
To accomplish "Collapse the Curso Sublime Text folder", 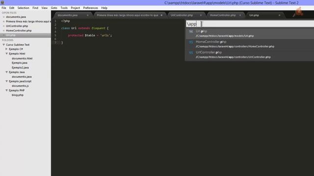I will 3,44.
